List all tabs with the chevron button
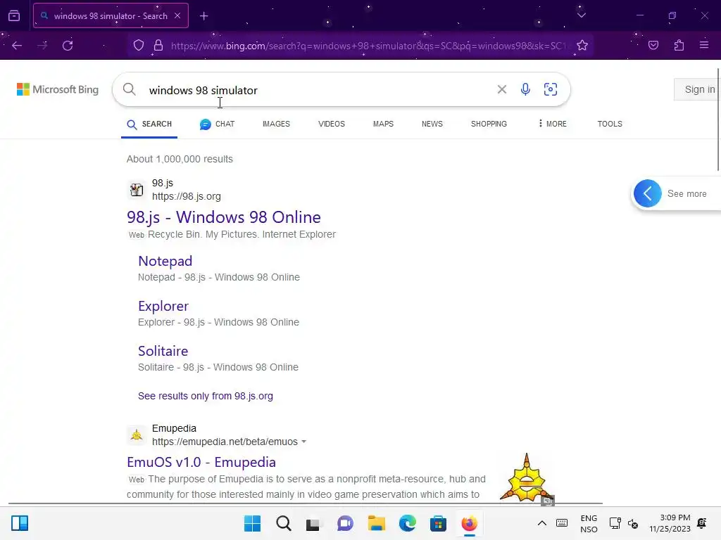The image size is (721, 540). tap(581, 15)
